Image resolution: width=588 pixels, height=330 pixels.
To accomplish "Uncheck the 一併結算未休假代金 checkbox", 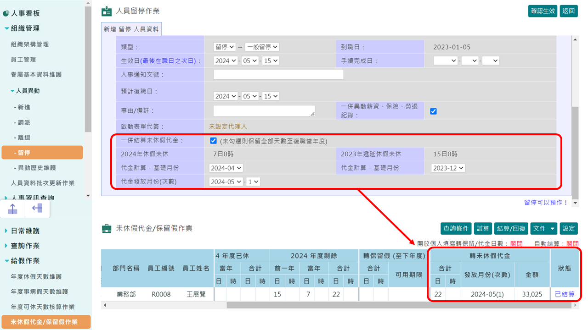I will point(213,141).
